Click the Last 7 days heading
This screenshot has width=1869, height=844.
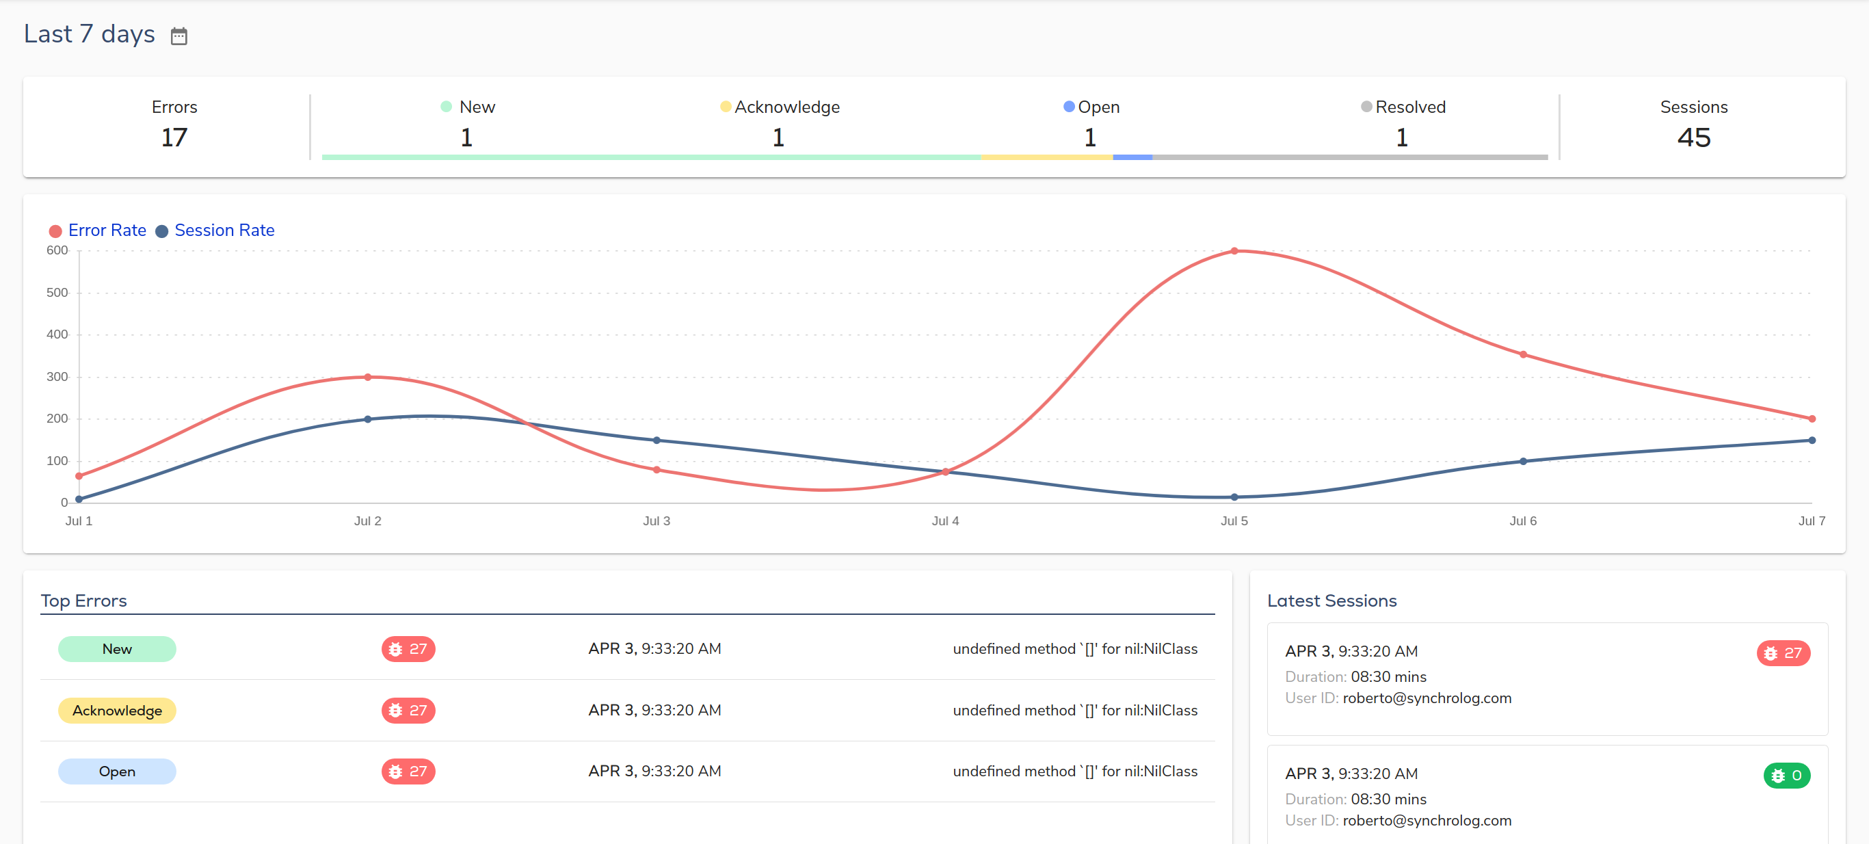click(89, 34)
